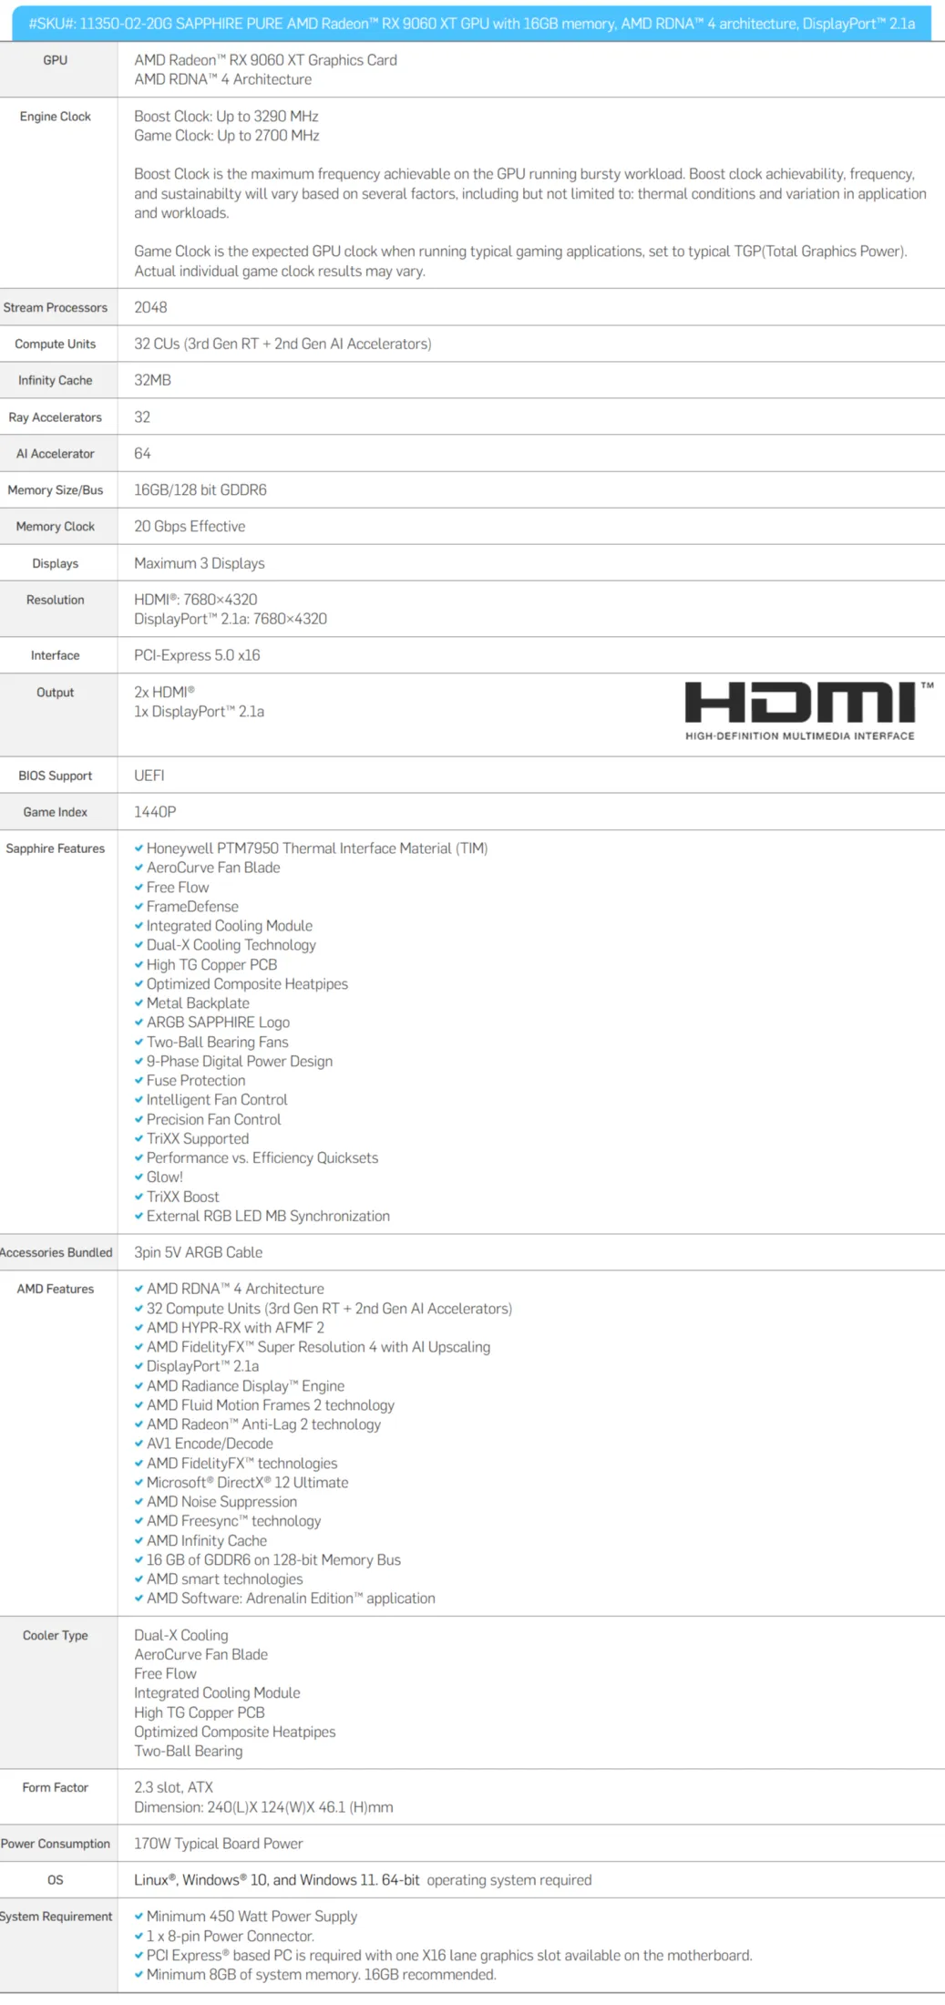Image resolution: width=945 pixels, height=2005 pixels.
Task: Click "Game Clock: Up to 2700 MHz"
Action: pos(227,136)
